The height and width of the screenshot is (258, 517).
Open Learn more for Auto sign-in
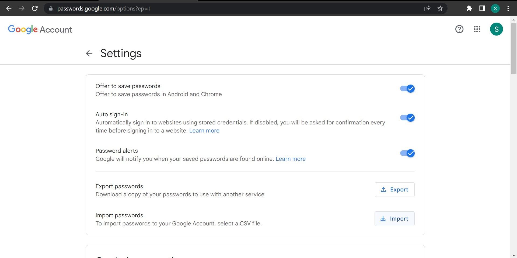tap(204, 130)
